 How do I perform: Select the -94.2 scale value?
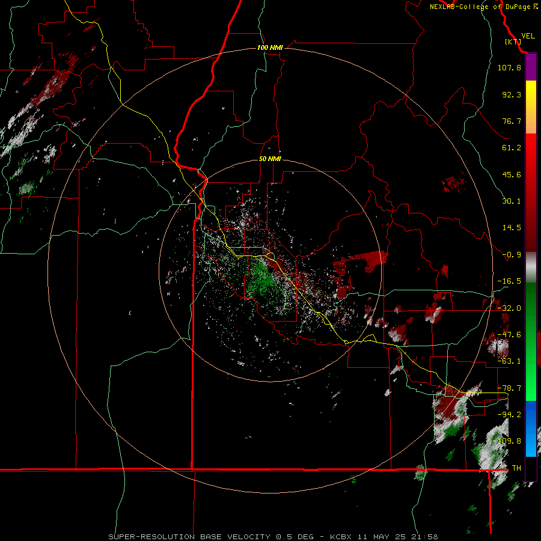[x=509, y=414]
